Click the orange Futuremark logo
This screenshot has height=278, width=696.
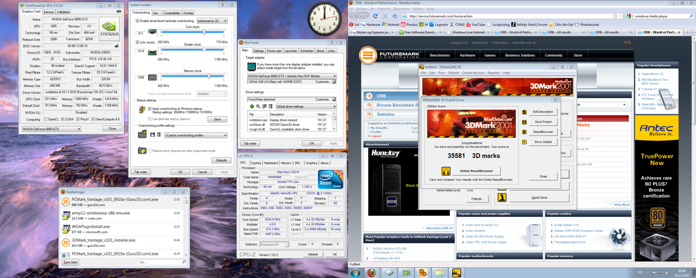tap(367, 55)
